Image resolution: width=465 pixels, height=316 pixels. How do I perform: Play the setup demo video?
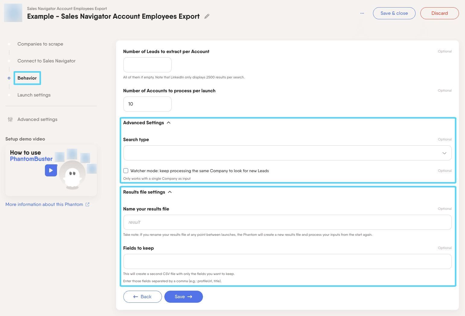pos(51,170)
